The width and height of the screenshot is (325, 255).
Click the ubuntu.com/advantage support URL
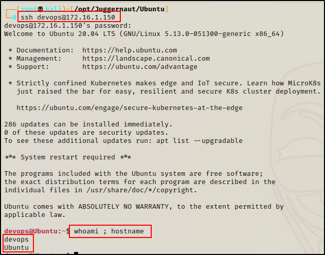140,67
